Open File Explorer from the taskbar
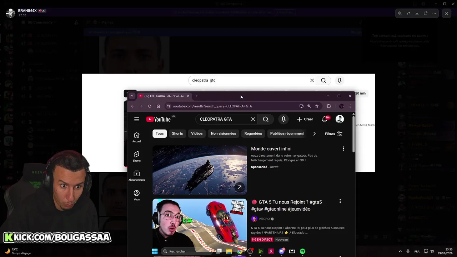The image size is (457, 257). [x=229, y=251]
